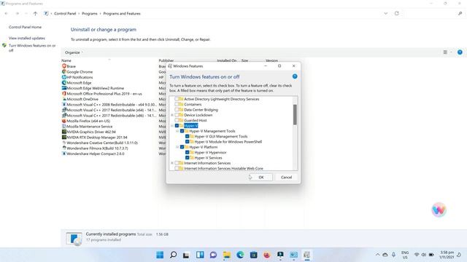Toggle Hyper-V Hypervisor checkbox
Viewport: 467px width, 262px height.
tap(188, 152)
